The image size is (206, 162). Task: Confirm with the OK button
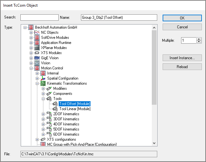pyautogui.click(x=182, y=18)
